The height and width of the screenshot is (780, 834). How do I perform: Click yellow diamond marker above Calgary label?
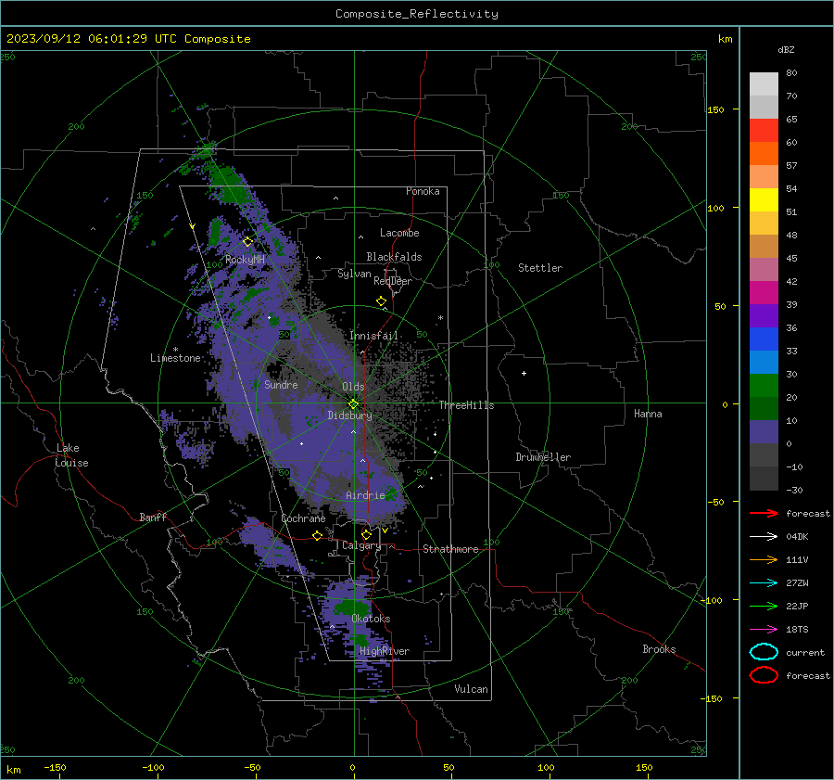[366, 534]
